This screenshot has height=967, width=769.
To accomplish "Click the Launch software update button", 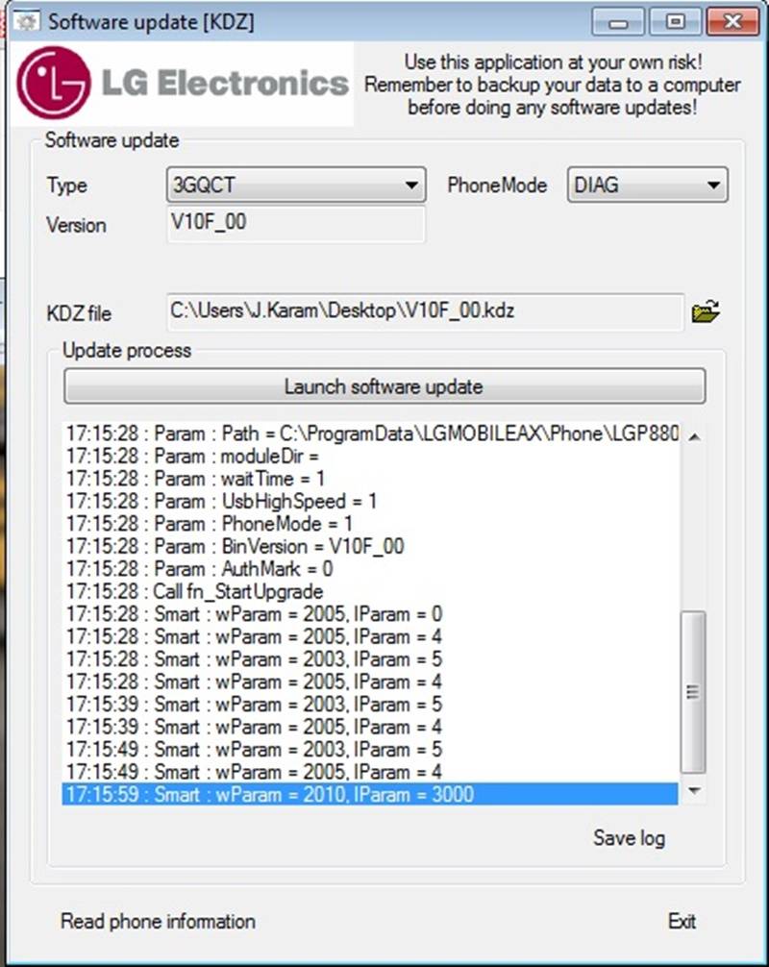I will coord(384,386).
